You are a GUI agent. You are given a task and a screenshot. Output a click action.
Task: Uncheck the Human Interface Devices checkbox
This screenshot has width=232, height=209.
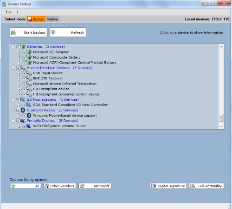pyautogui.click(x=18, y=68)
